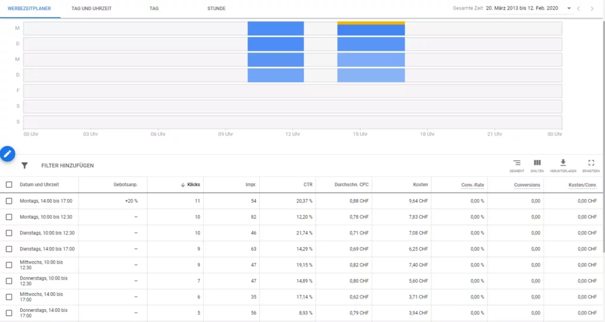Click the Conv.-Rate column header
The width and height of the screenshot is (605, 322).
[472, 185]
